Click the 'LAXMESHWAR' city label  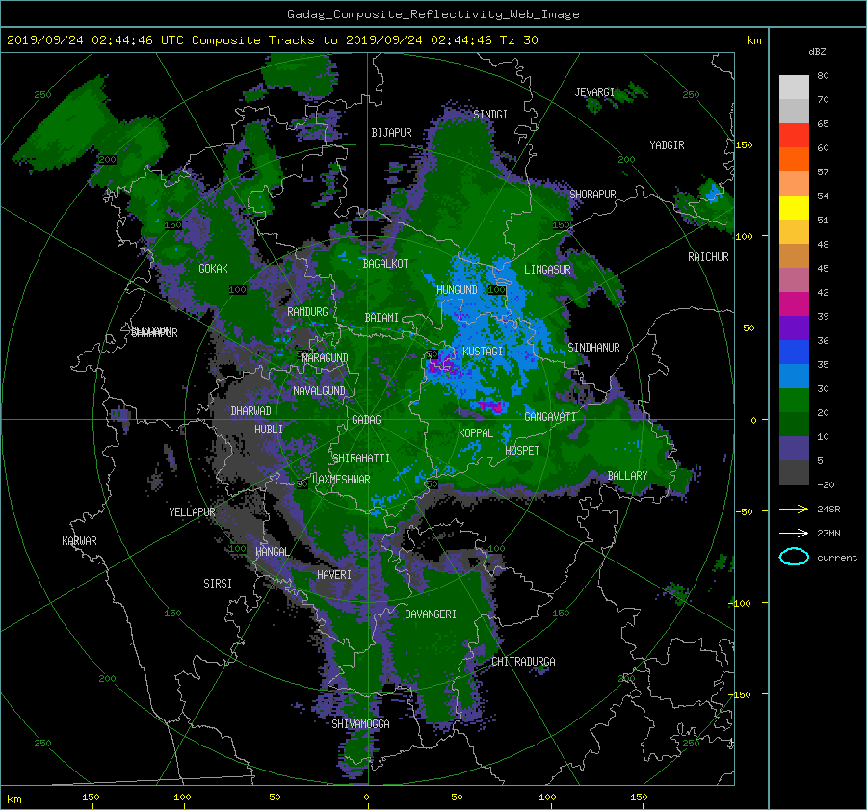[x=341, y=480]
